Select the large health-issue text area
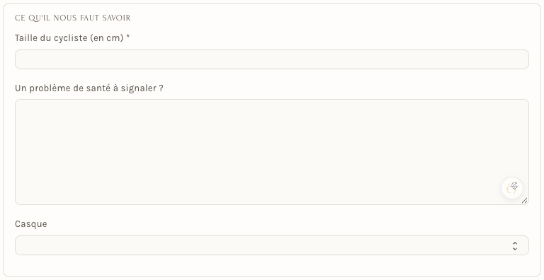The image size is (544, 280). pyautogui.click(x=272, y=152)
